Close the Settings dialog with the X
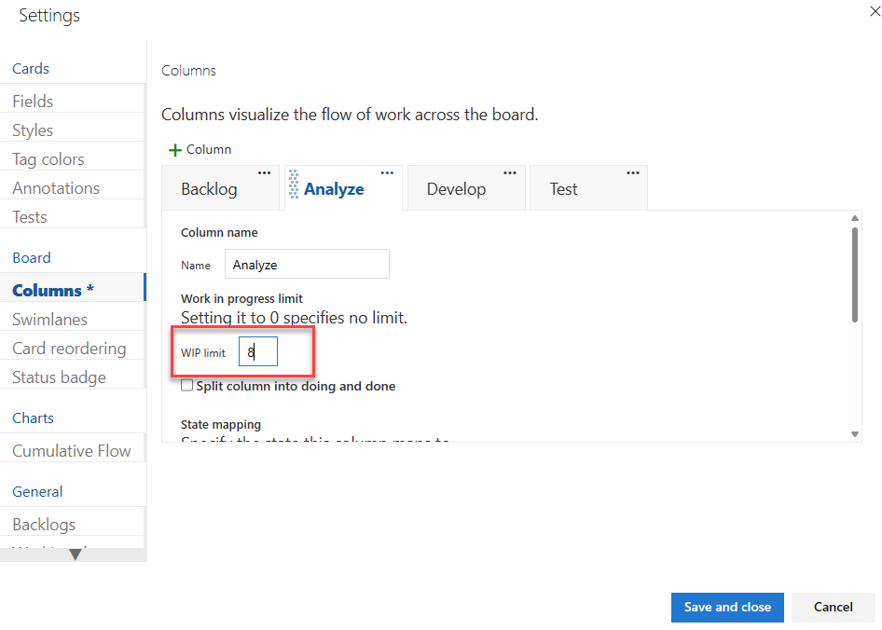882x630 pixels. pyautogui.click(x=875, y=11)
